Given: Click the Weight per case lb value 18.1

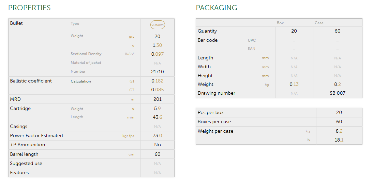Looking at the screenshot, I should [339, 140].
